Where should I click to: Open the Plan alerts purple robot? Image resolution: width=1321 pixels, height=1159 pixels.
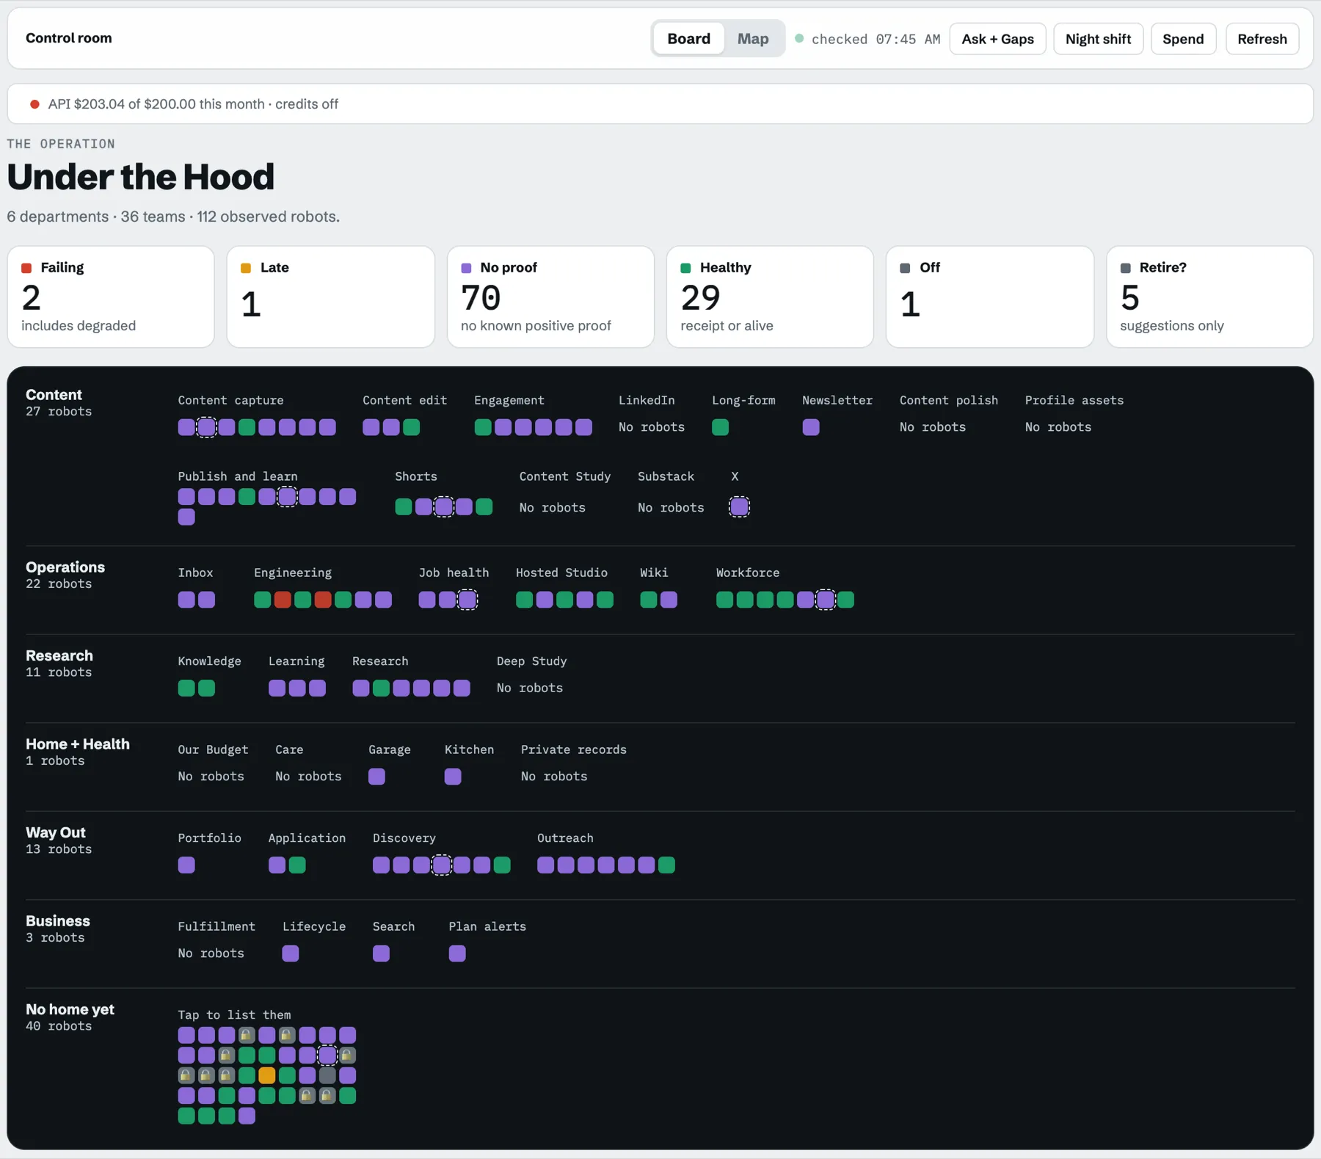[x=457, y=953]
